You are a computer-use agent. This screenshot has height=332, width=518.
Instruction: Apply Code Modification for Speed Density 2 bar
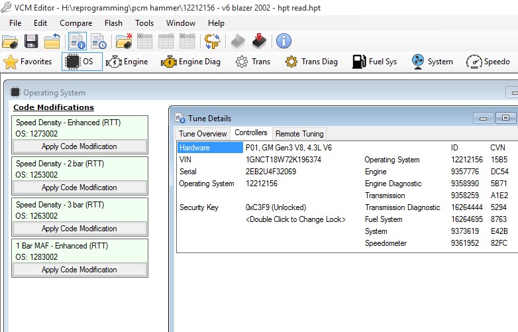(x=79, y=188)
